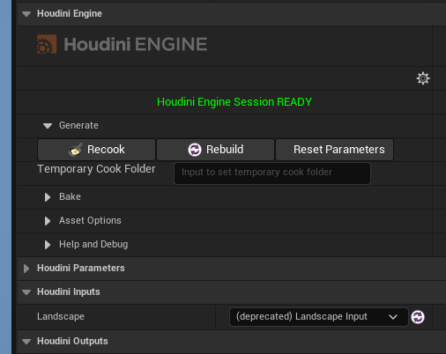Viewport: 446px width, 354px height.
Task: Expand the Bake subsection
Action: point(48,197)
